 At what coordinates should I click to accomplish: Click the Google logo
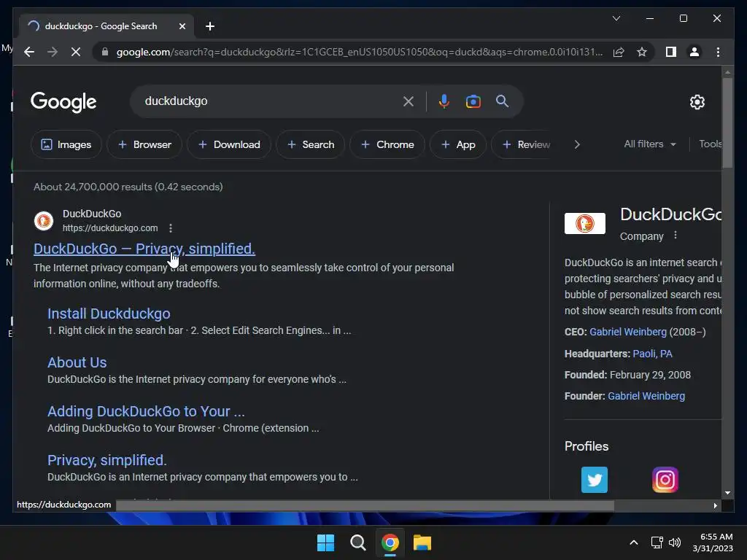tap(63, 101)
